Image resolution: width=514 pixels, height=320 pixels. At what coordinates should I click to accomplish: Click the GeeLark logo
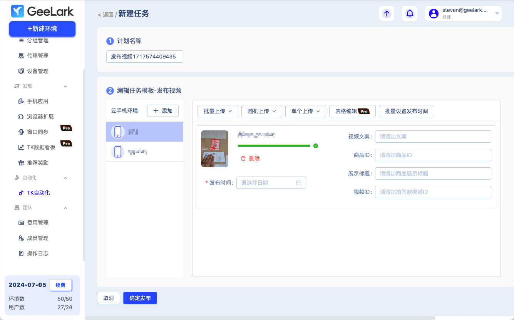point(42,12)
